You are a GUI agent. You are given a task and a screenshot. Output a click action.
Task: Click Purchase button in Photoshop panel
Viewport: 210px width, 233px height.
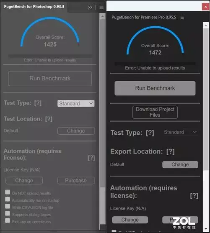[76, 181]
